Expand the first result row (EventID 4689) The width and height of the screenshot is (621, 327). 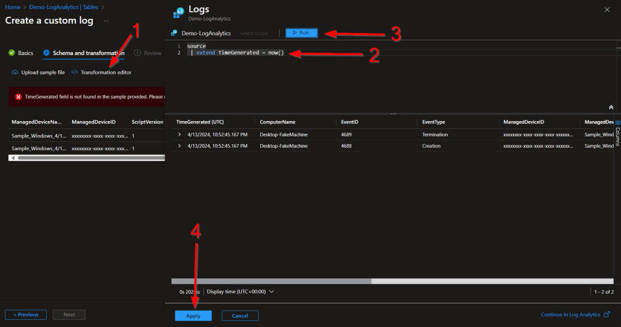[180, 134]
